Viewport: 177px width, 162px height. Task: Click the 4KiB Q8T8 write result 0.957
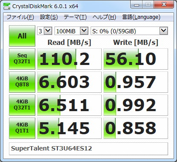tap(136, 82)
